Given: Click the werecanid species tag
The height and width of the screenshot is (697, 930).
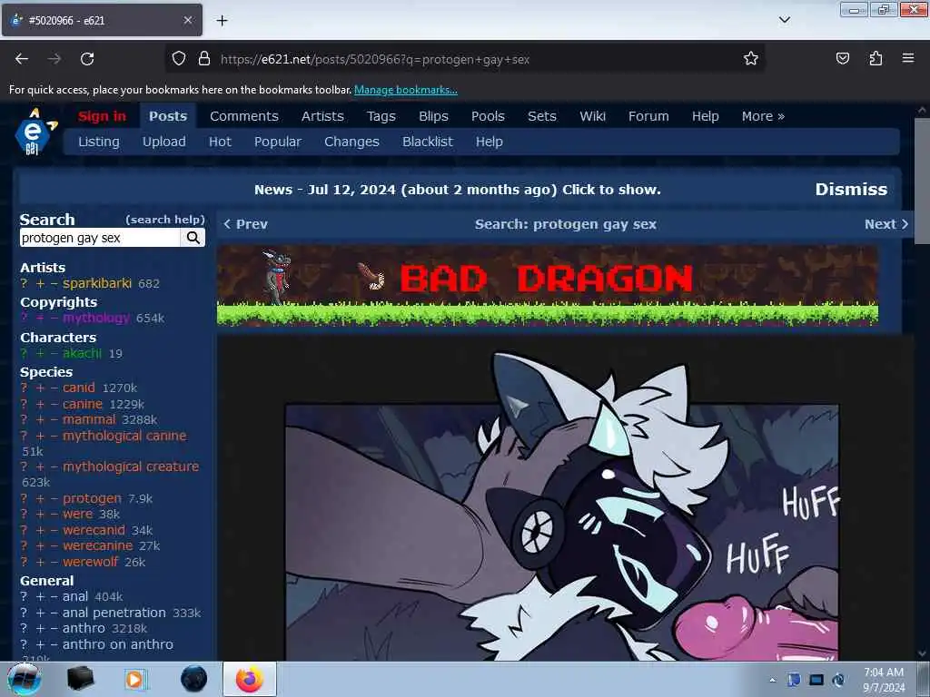Looking at the screenshot, I should coord(94,530).
